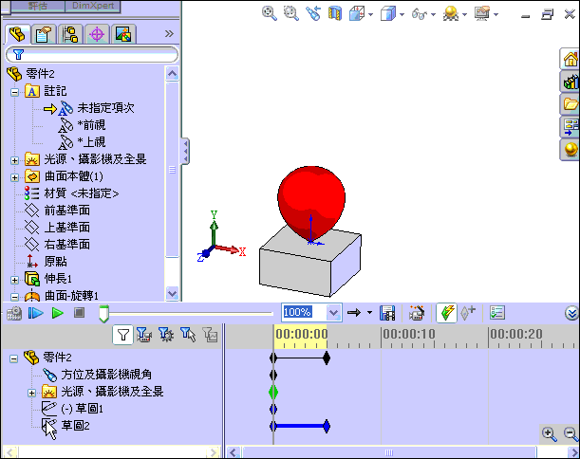Click Play from Start button
Viewport: 580px width, 459px height.
pyautogui.click(x=36, y=313)
